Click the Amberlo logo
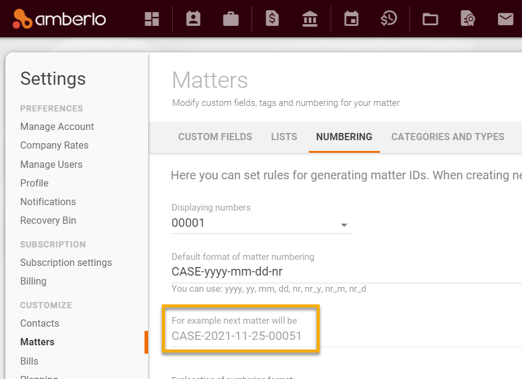Image resolution: width=522 pixels, height=379 pixels. pos(59,19)
